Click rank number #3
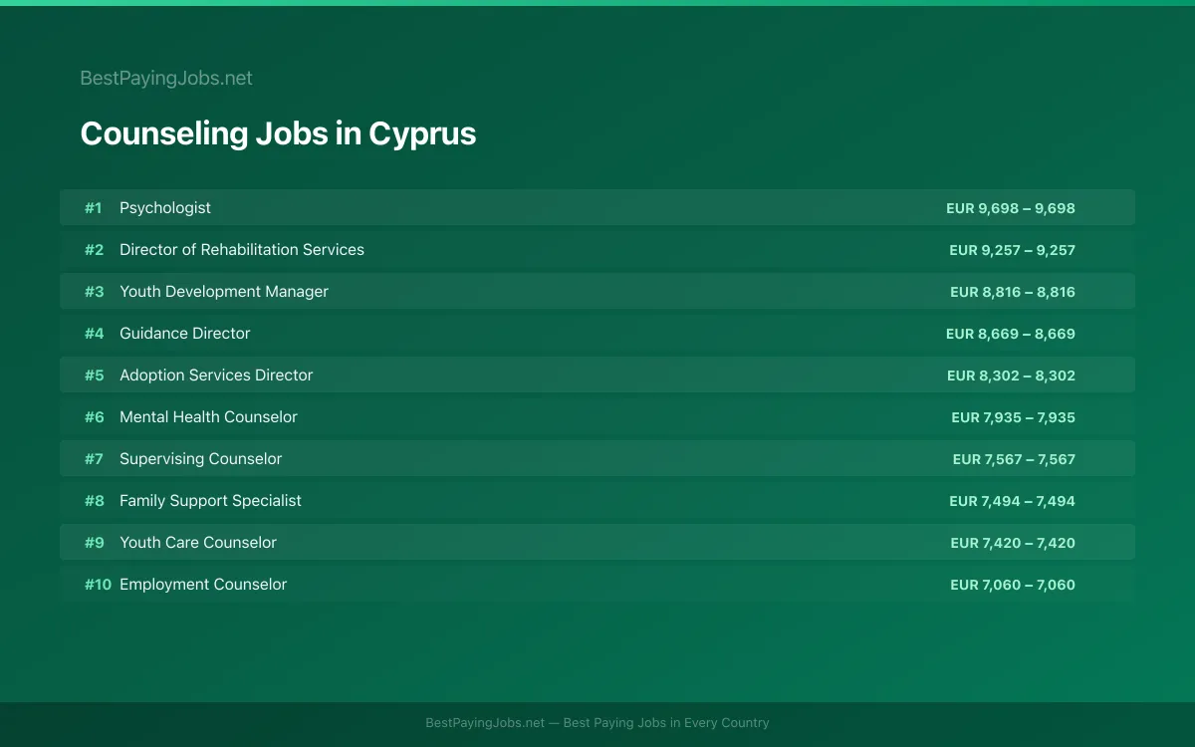Image resolution: width=1195 pixels, height=747 pixels. tap(94, 292)
